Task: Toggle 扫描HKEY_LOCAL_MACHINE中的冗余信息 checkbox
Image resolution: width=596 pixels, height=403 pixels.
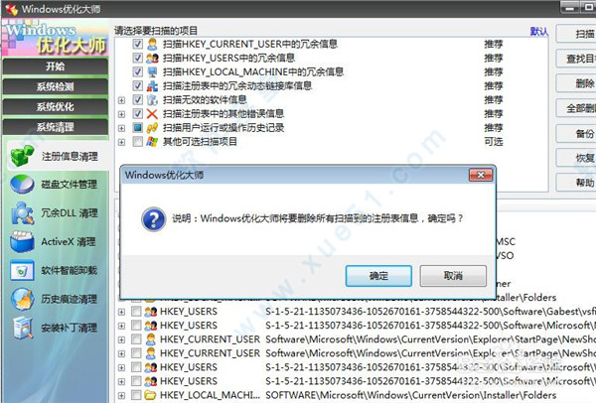Action: coord(137,72)
